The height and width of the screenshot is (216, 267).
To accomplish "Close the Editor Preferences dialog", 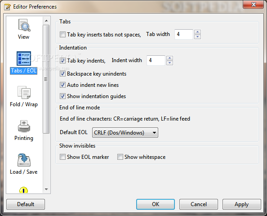I will point(254,4).
